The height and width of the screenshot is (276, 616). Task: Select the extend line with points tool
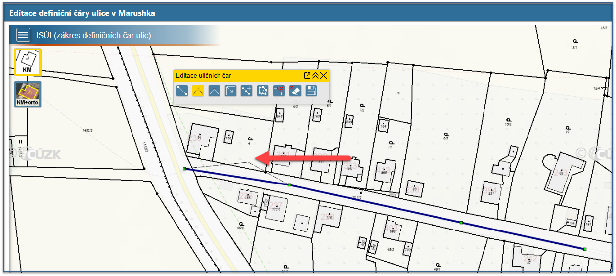pos(246,91)
